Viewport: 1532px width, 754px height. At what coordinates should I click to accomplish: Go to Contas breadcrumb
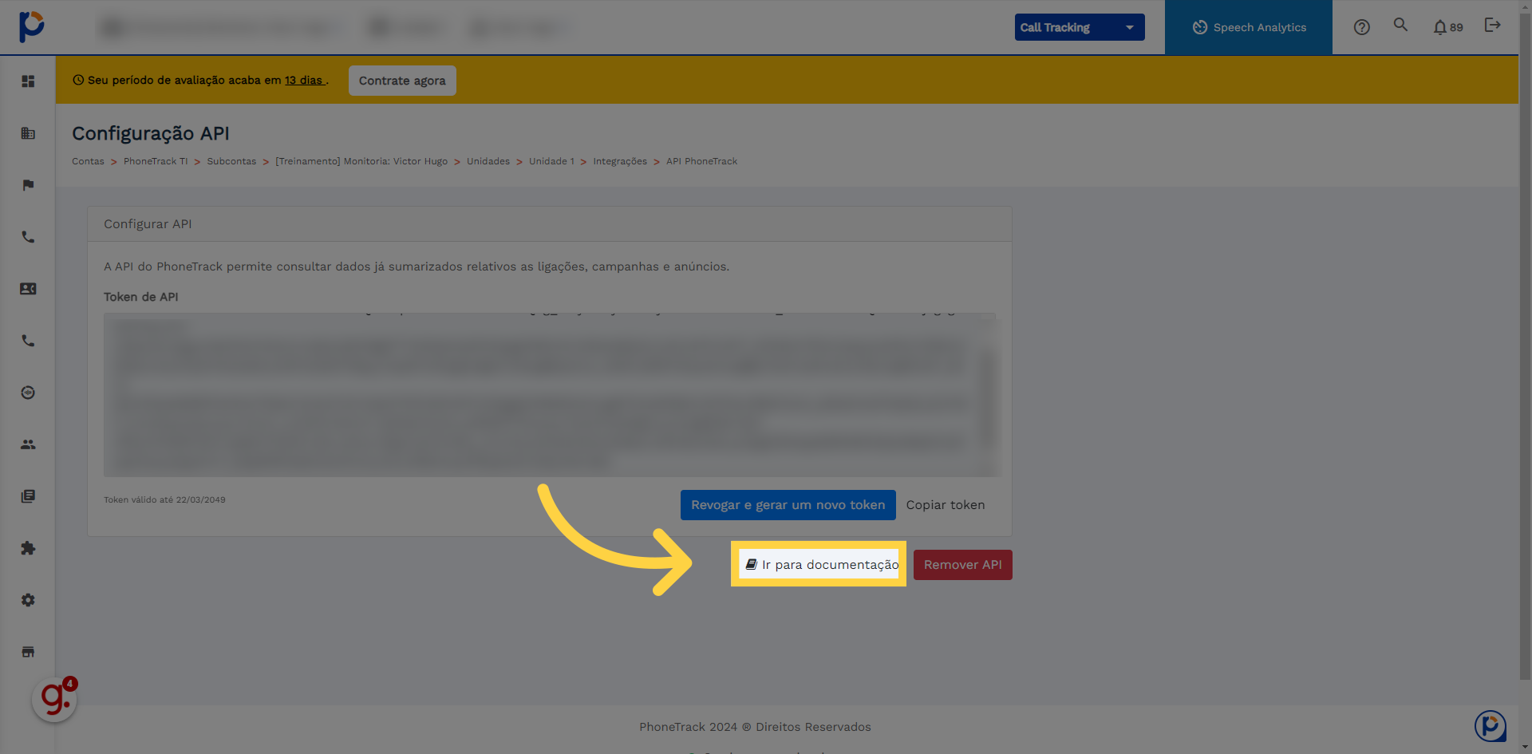88,161
